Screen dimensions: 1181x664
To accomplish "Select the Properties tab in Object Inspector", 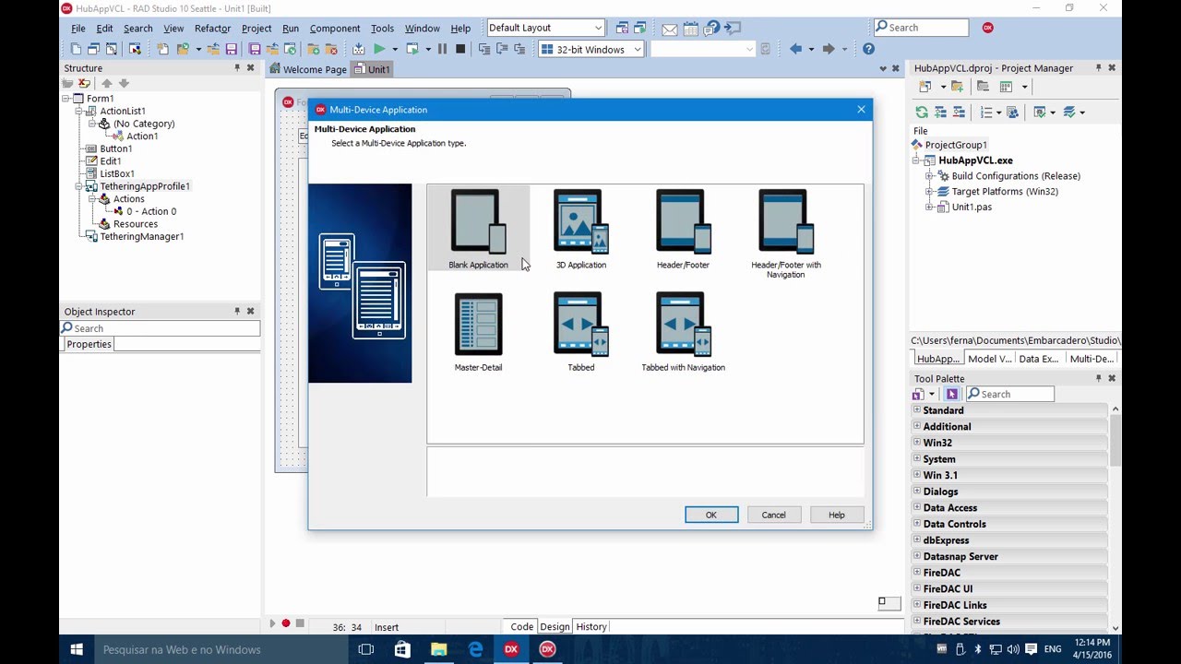I will tap(89, 344).
